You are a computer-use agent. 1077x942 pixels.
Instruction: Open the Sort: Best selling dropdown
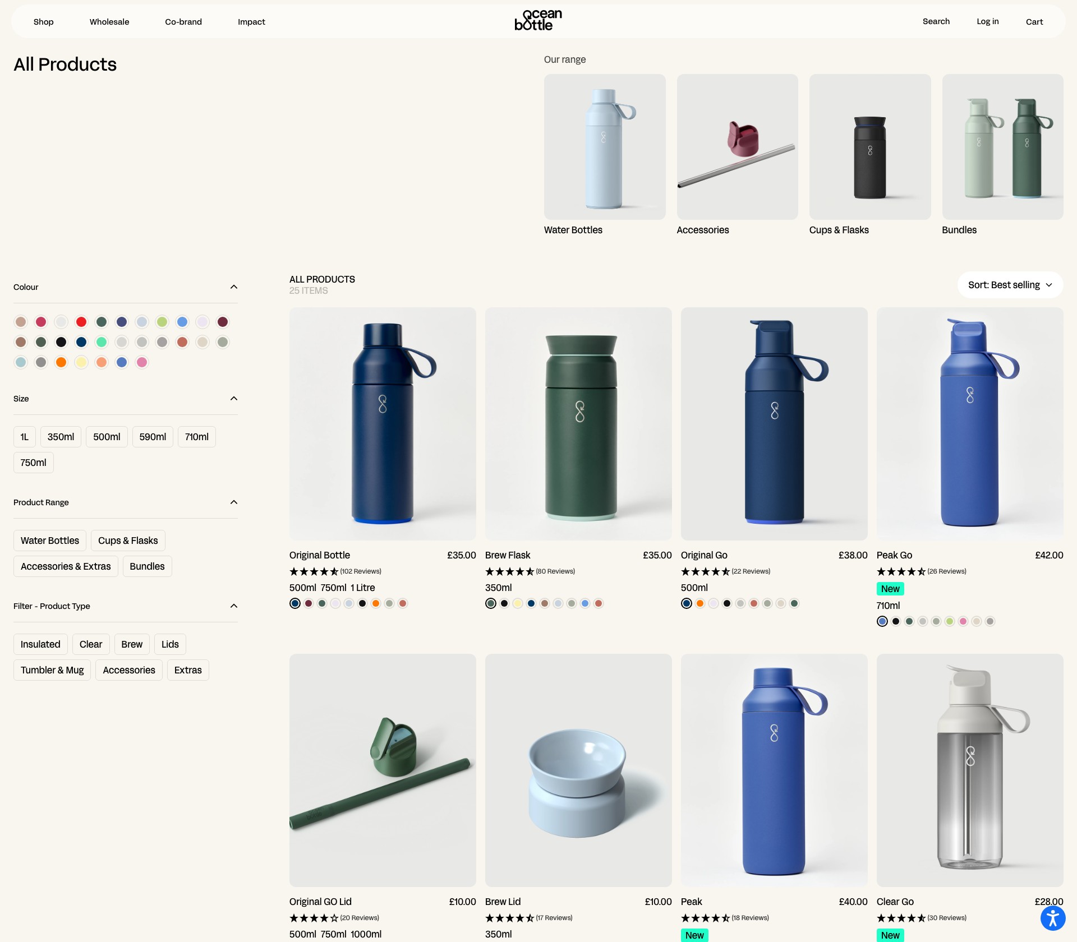click(1010, 285)
